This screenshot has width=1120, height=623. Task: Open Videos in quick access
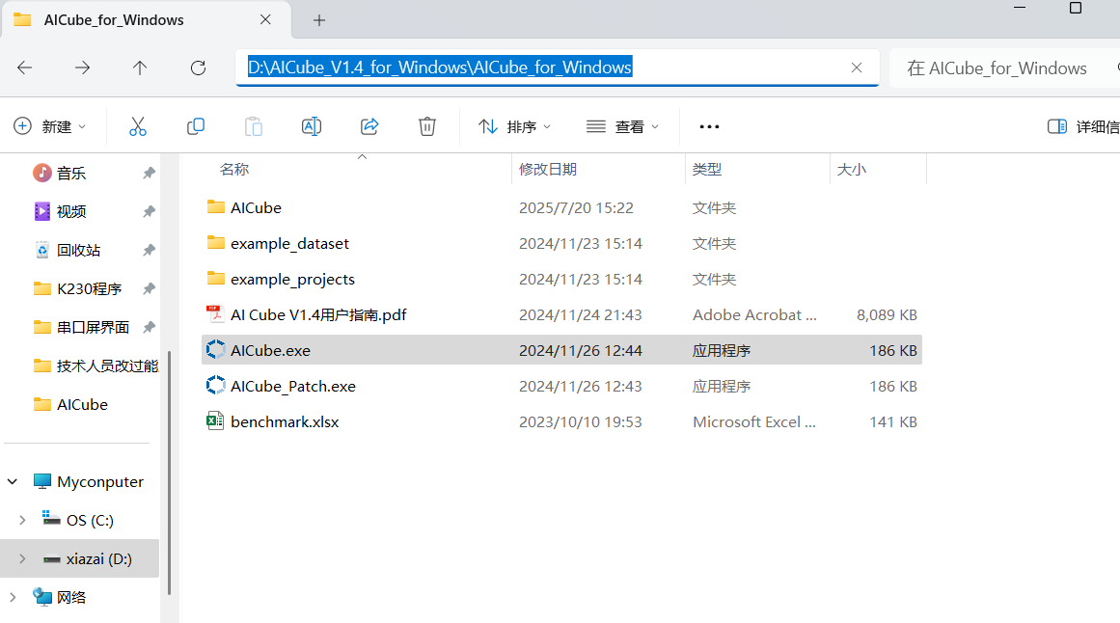click(71, 211)
